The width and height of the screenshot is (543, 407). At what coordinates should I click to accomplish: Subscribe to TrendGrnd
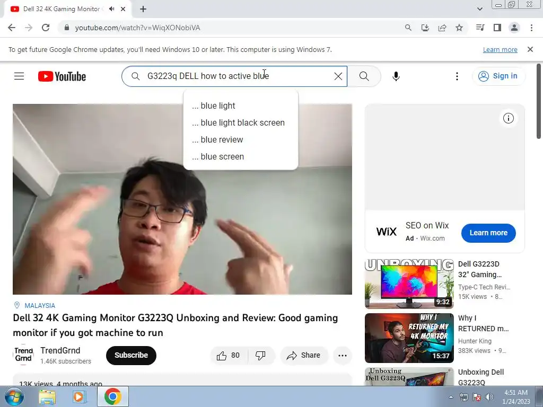[132, 355]
